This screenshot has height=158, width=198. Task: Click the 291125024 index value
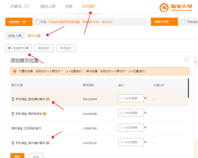coord(90,99)
